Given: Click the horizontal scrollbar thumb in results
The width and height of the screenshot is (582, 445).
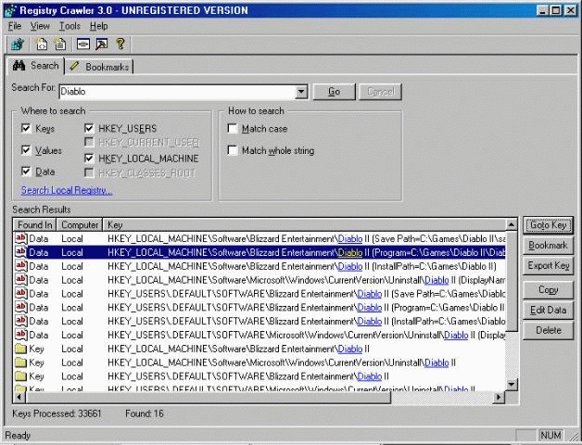Looking at the screenshot, I should point(209,397).
